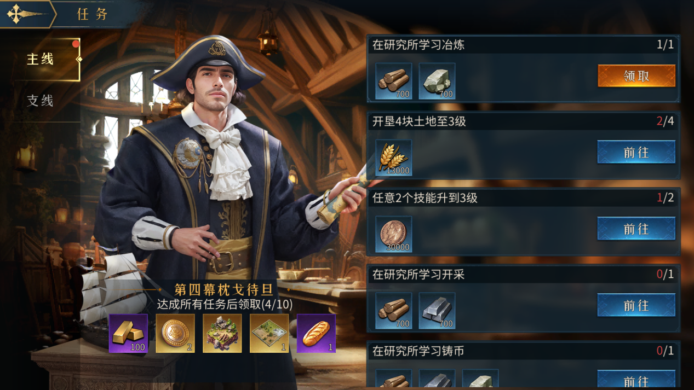Switch to the 支线 side quest tab
694x390 pixels.
click(x=41, y=101)
